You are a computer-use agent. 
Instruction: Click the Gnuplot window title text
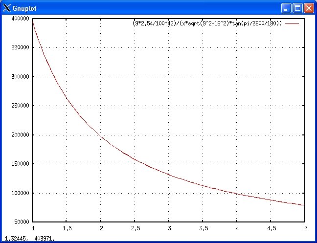(x=24, y=8)
